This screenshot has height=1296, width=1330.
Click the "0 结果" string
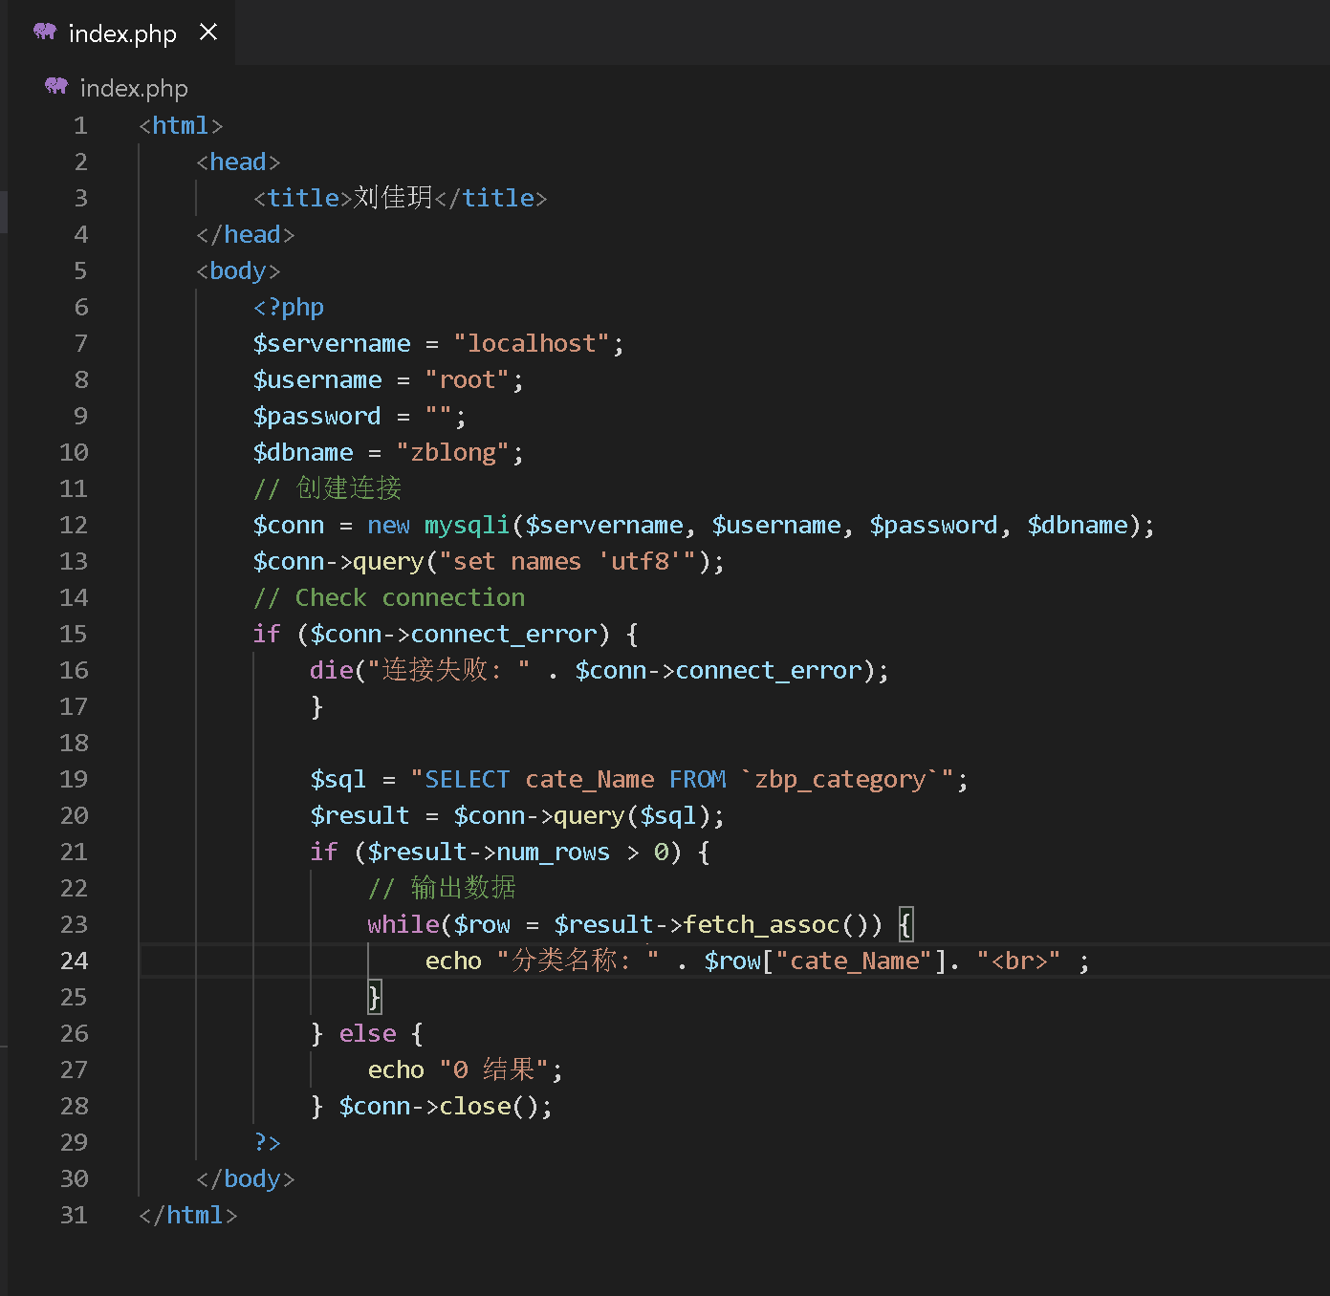click(495, 1069)
